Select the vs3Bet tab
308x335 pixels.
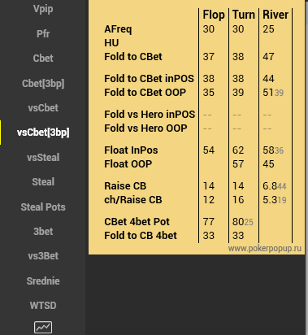click(x=43, y=256)
